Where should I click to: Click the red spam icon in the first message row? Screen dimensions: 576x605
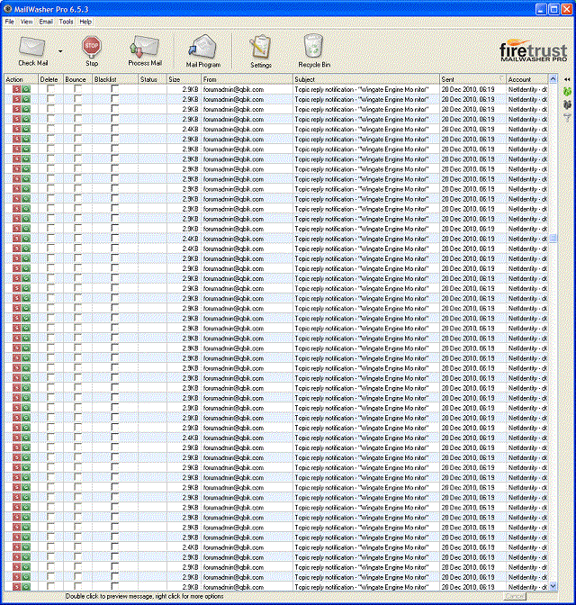[x=16, y=89]
